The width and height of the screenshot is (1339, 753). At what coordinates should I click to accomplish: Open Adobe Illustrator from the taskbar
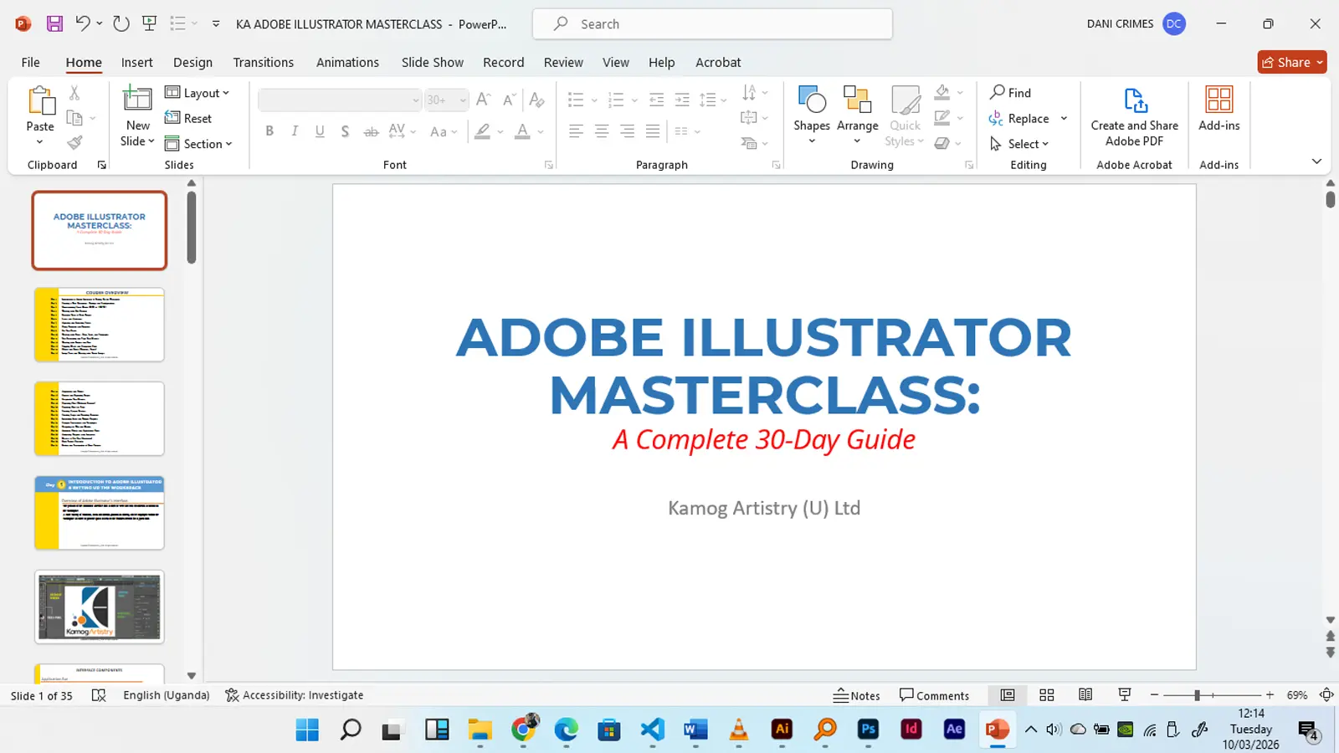click(782, 730)
